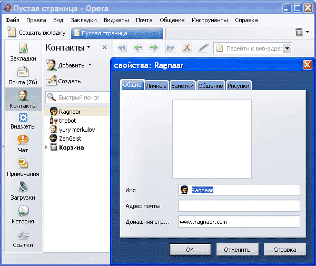Open the Файл menu
The width and height of the screenshot is (316, 266).
12,20
